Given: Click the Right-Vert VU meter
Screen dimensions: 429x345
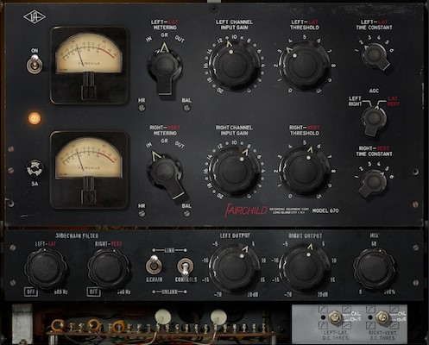Looking at the screenshot, I should point(89,170).
